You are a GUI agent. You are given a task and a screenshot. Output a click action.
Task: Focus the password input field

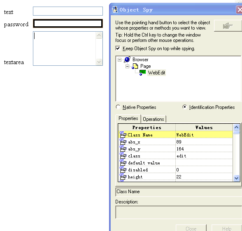[68, 23]
